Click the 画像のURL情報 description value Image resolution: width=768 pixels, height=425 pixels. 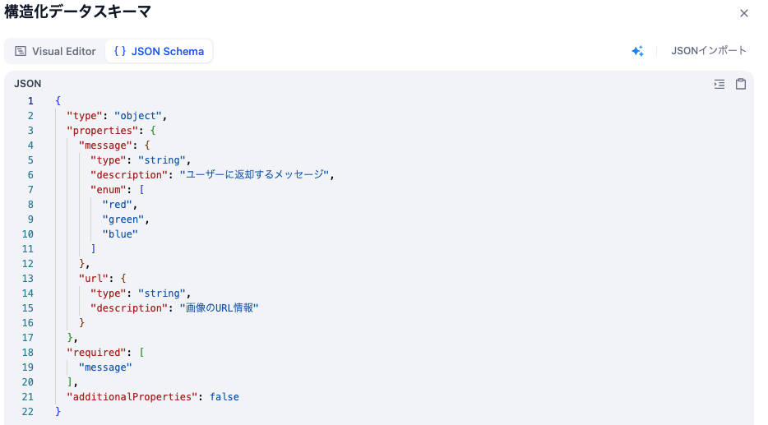(219, 308)
